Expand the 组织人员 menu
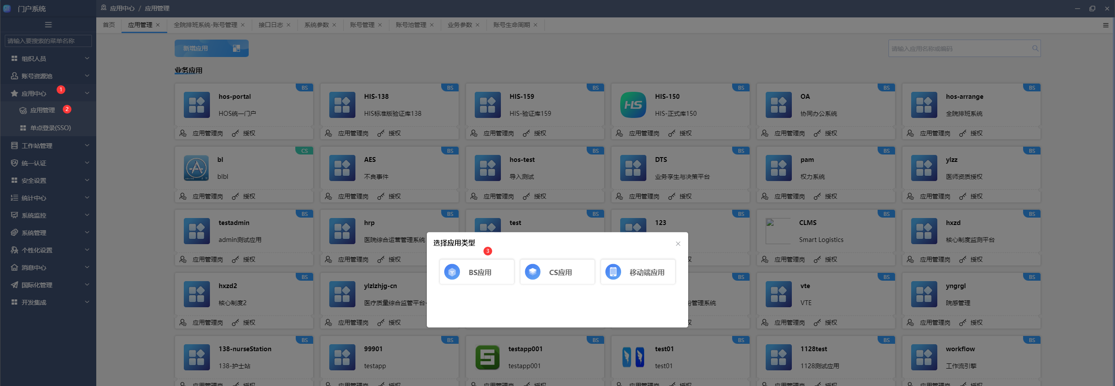The image size is (1115, 386). coord(48,58)
